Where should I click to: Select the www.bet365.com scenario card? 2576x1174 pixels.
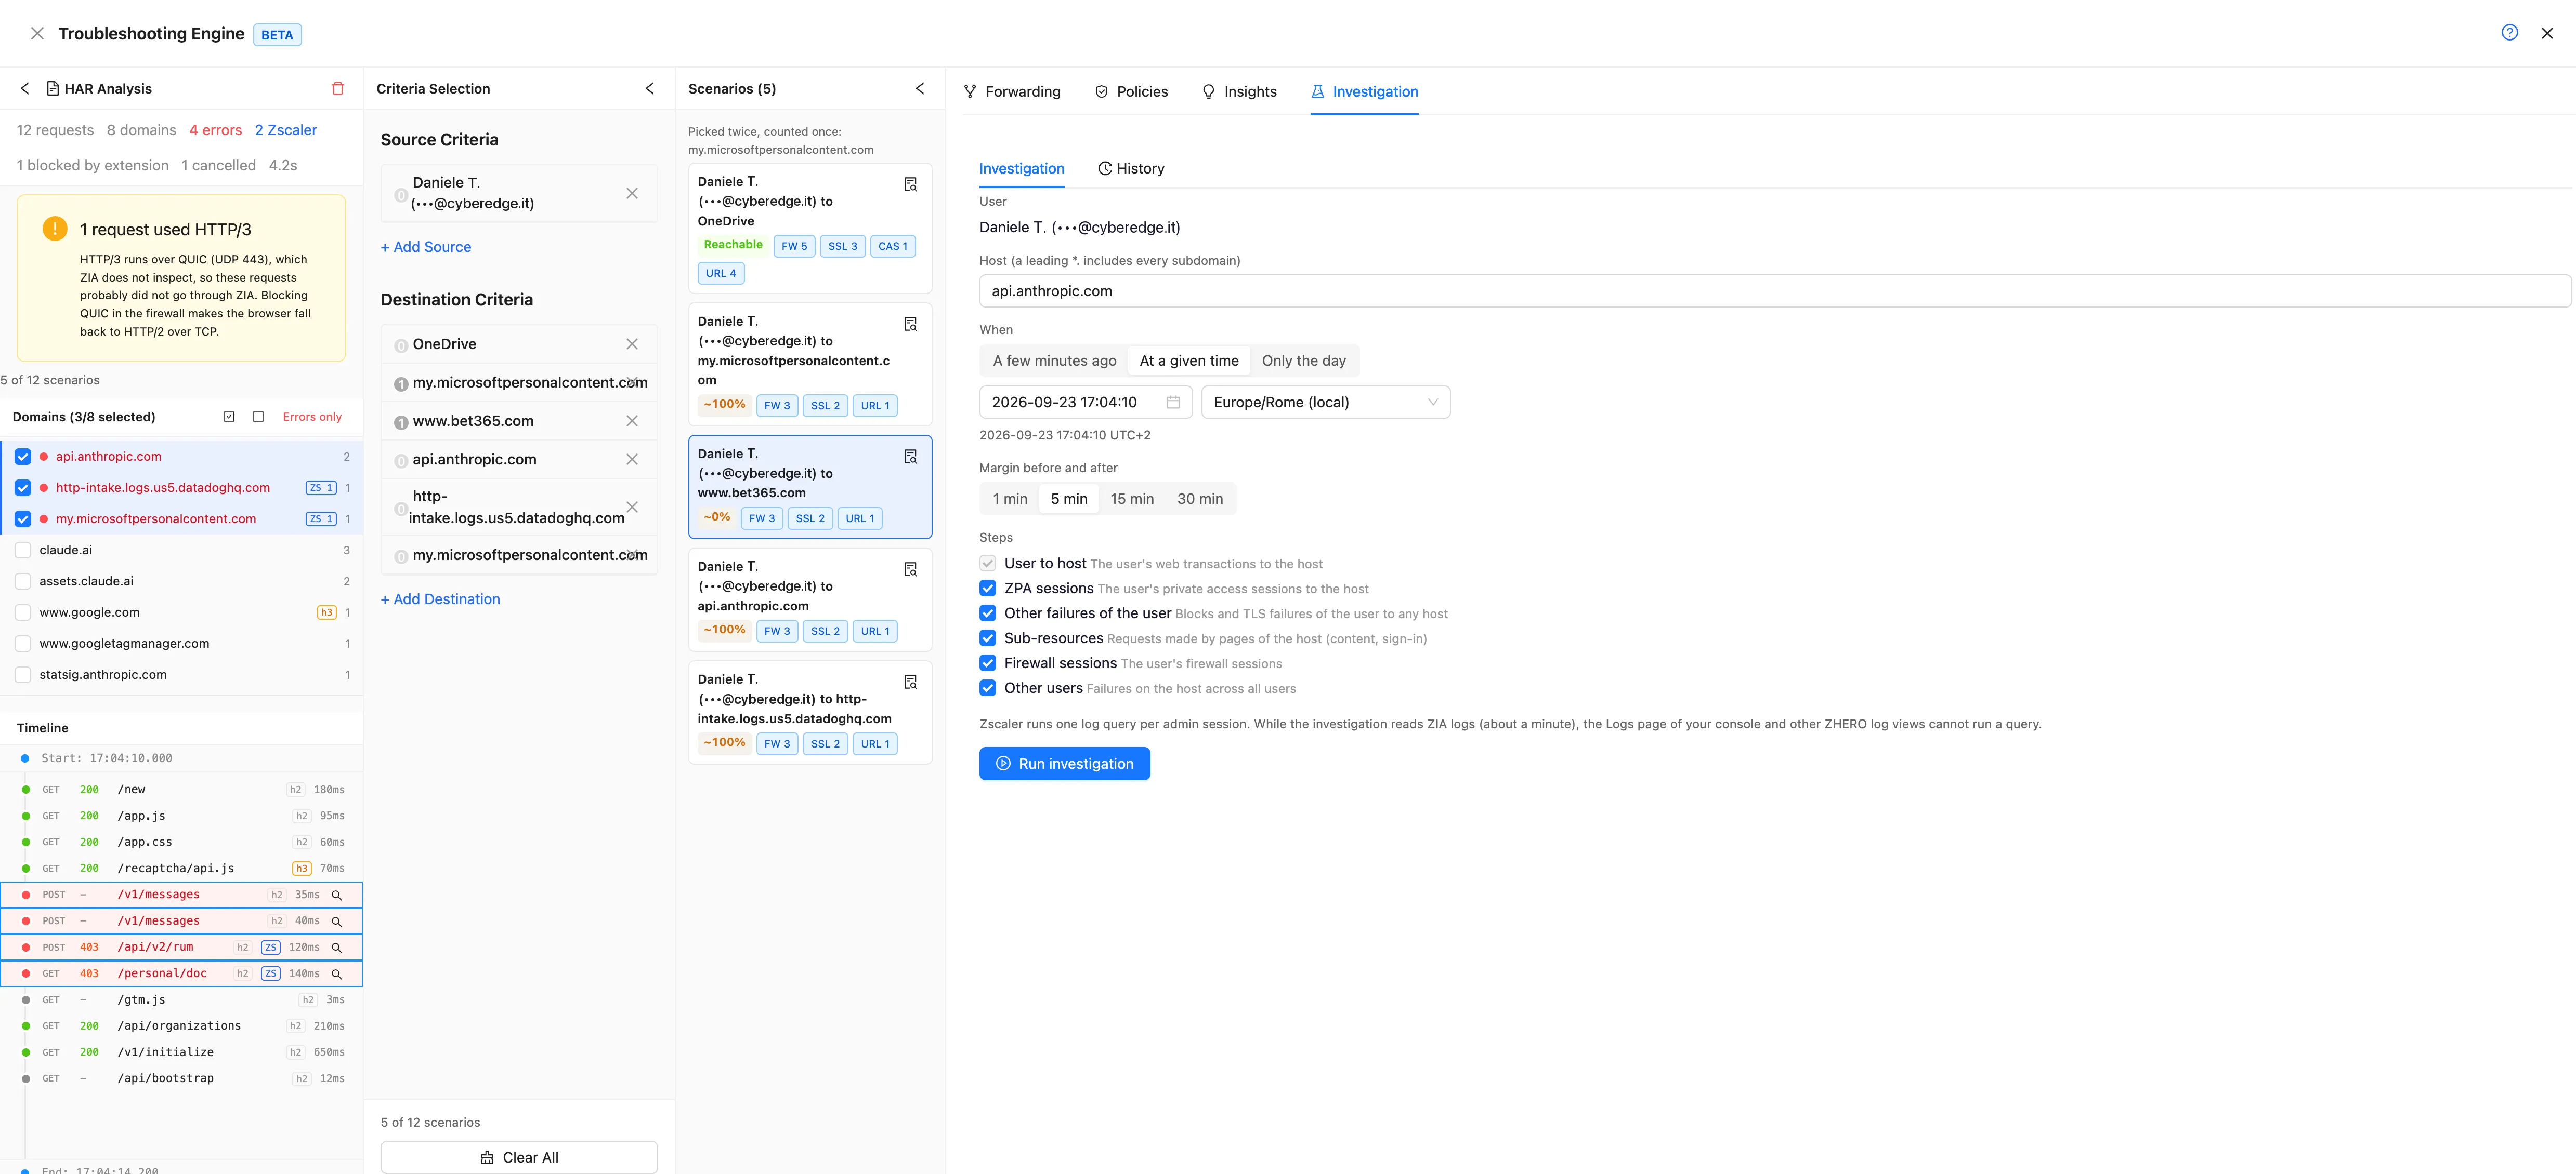click(810, 487)
